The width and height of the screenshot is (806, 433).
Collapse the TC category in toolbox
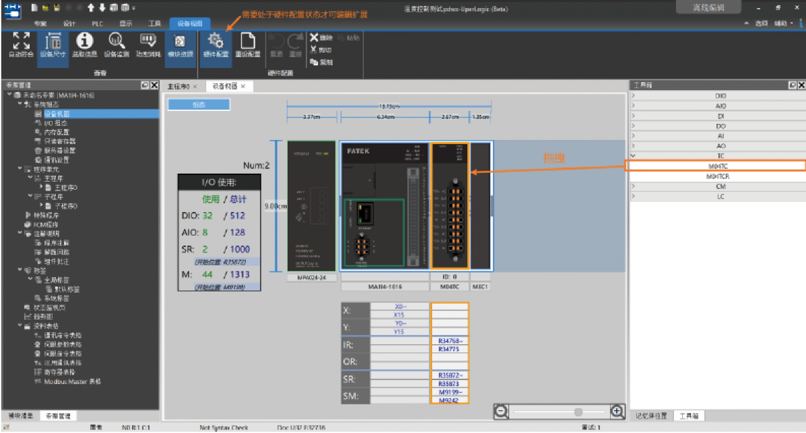click(634, 156)
